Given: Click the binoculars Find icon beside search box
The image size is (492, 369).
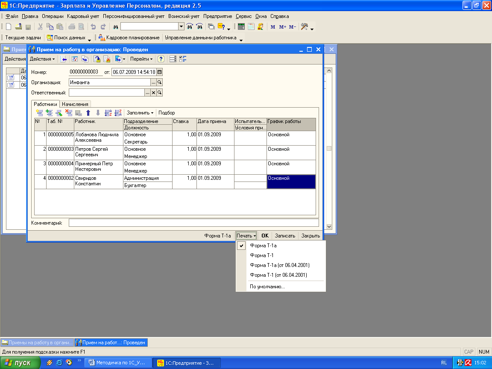Looking at the screenshot, I should pyautogui.click(x=115, y=27).
